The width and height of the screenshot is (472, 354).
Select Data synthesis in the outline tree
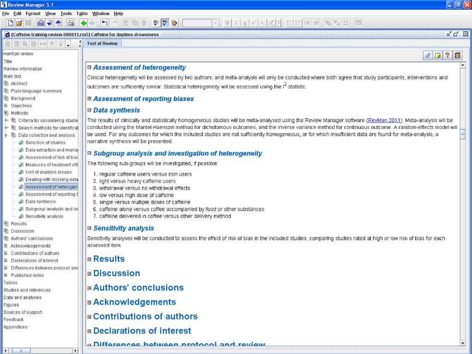coord(41,202)
